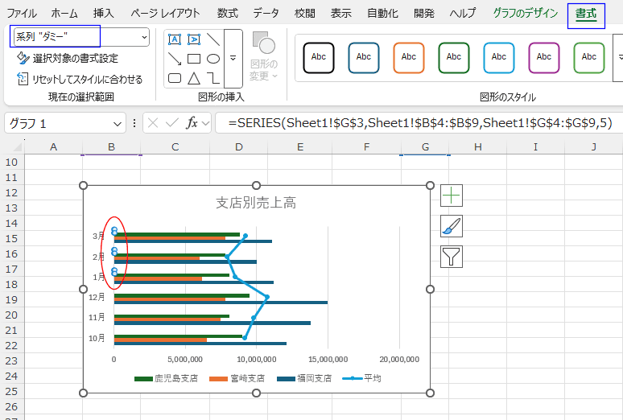Select the oval shape in shape gallery
The width and height of the screenshot is (623, 420).
point(213,59)
